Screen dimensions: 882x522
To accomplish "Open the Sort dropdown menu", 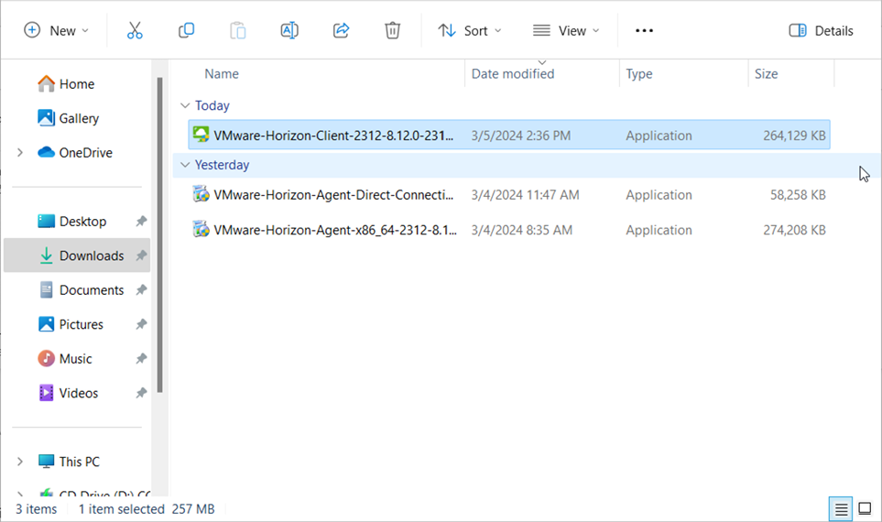I will [470, 30].
